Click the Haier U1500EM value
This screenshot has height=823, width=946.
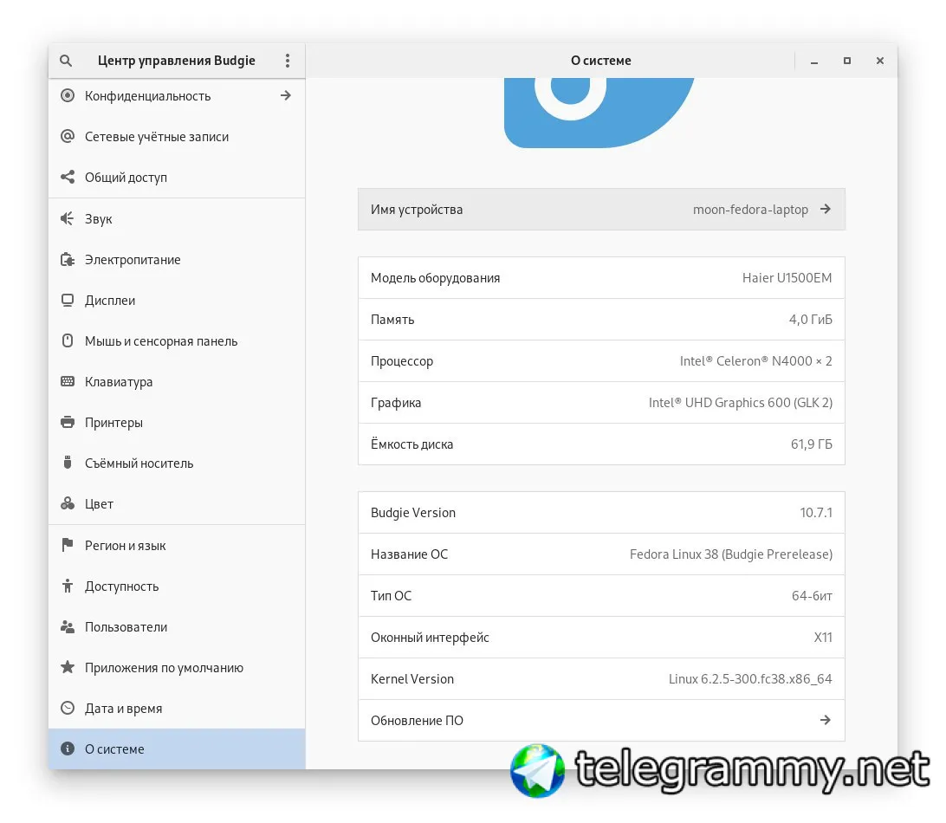787,277
